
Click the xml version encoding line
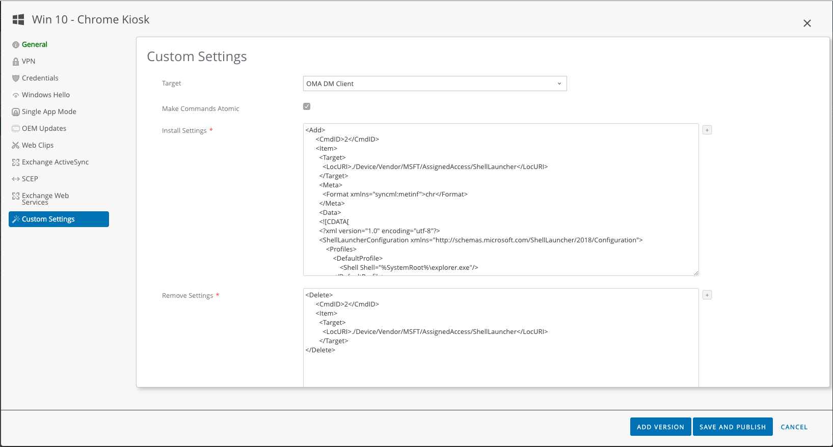tap(380, 231)
